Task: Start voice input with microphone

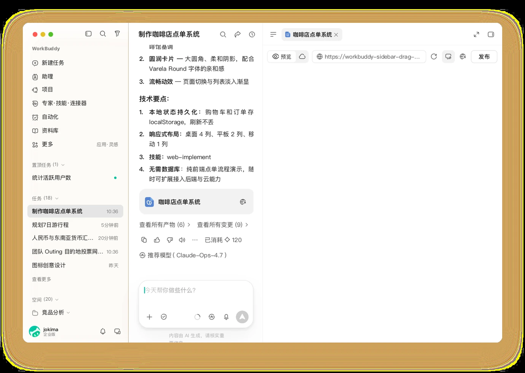Action: pos(226,317)
